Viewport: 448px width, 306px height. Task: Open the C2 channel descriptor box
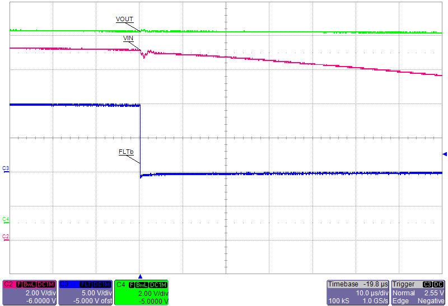pos(30,293)
